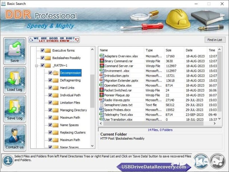The width and height of the screenshot is (229, 172).
Task: Uncheck the Individual Path checkbox
Action: tap(50, 95)
